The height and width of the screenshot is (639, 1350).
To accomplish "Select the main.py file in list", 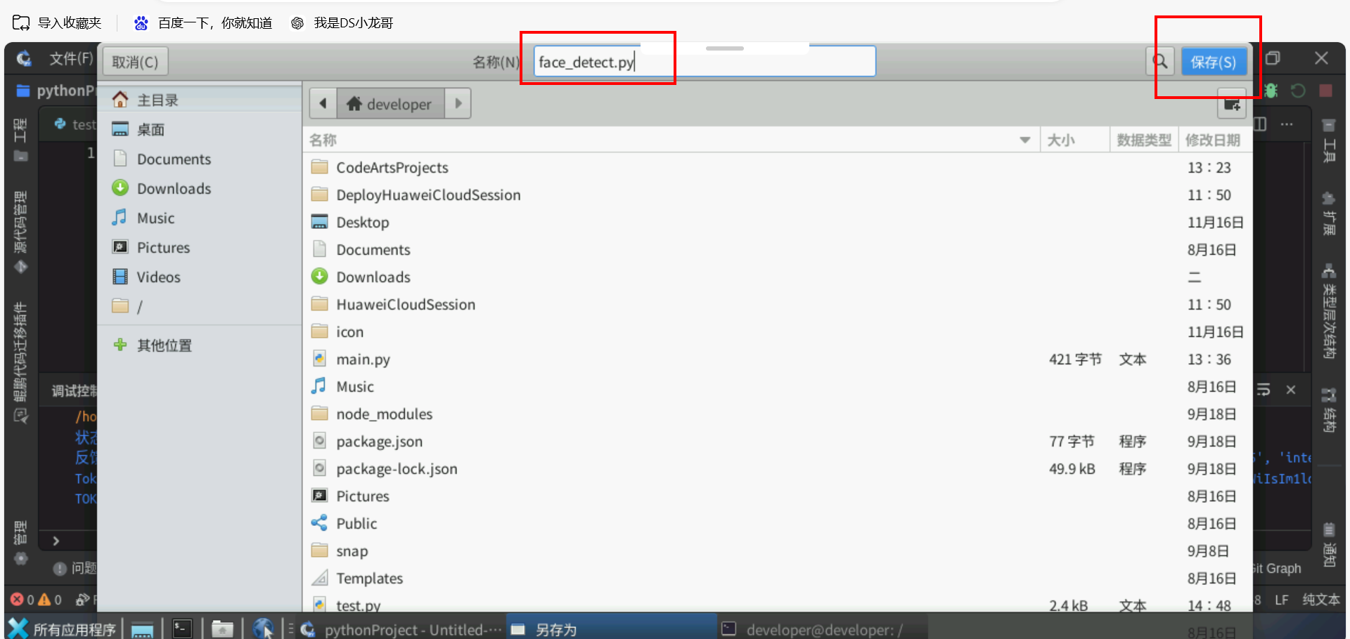I will coord(363,360).
